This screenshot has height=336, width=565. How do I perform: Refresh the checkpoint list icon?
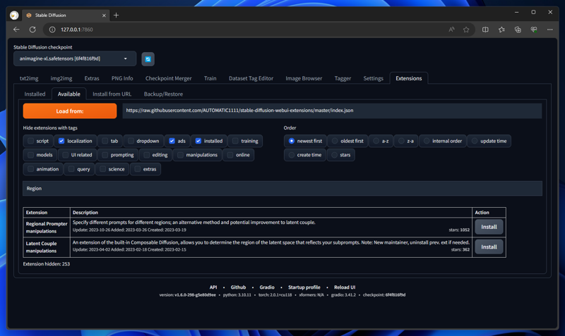(148, 59)
